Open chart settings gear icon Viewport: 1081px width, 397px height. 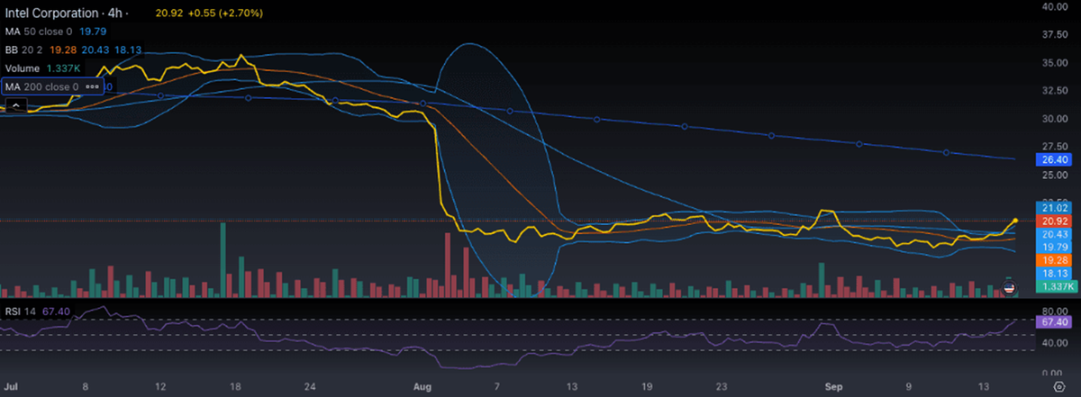pos(1060,385)
